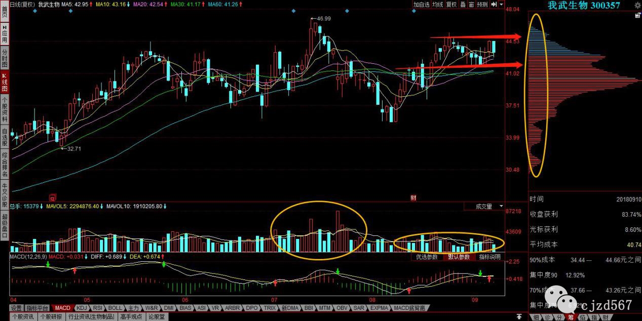This screenshot has height=321, width=642.
Task: Open the 个股资料 sidebar tab
Action: 5,108
